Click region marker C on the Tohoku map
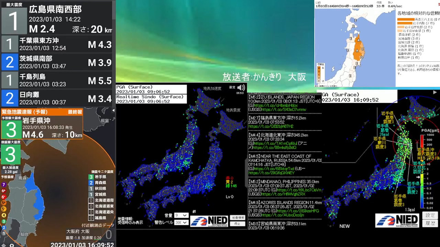Screen dimensions: 440x247 362,49
